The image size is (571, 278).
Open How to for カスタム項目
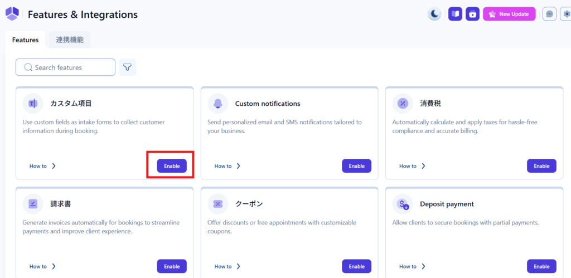pos(42,166)
